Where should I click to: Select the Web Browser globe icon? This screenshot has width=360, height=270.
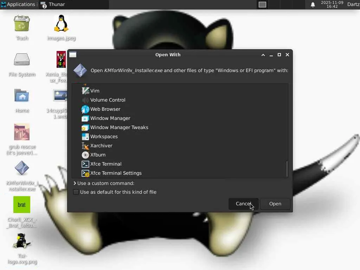[85, 109]
